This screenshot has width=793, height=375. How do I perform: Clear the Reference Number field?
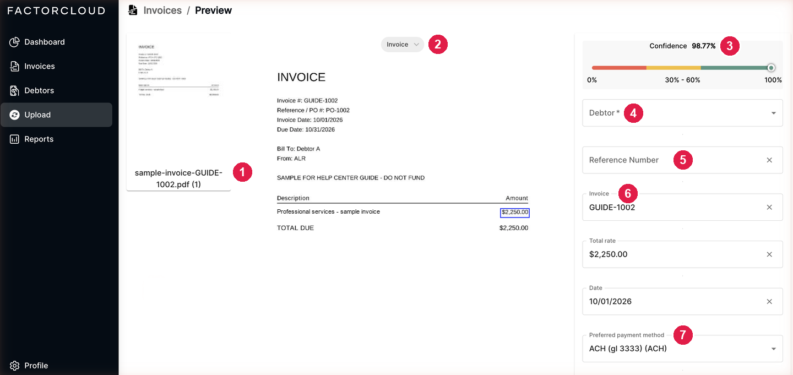pyautogui.click(x=769, y=160)
